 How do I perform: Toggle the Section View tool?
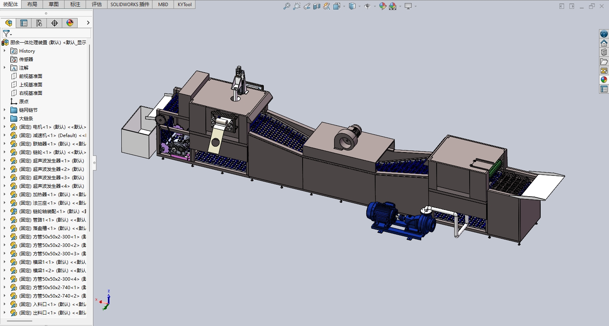316,6
